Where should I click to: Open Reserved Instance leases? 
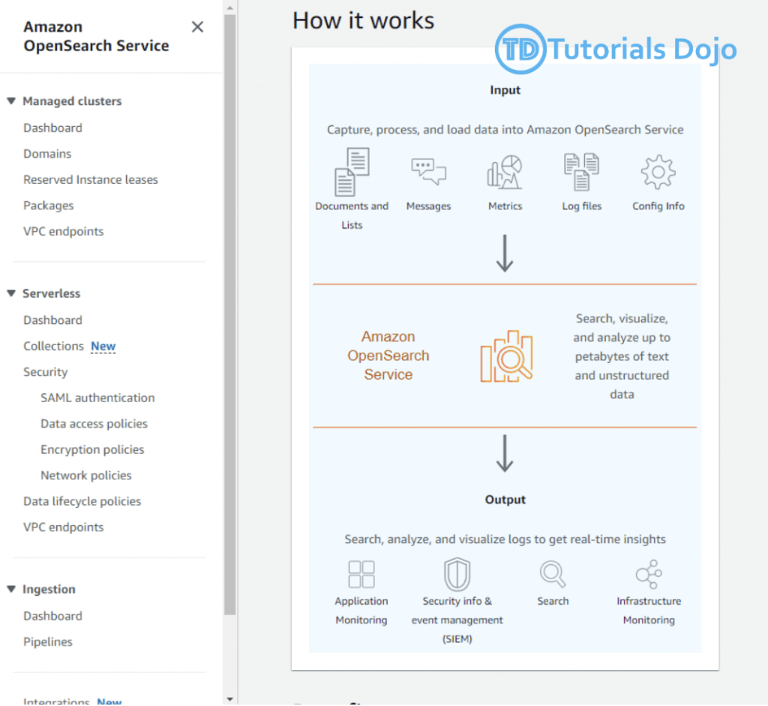pyautogui.click(x=91, y=180)
